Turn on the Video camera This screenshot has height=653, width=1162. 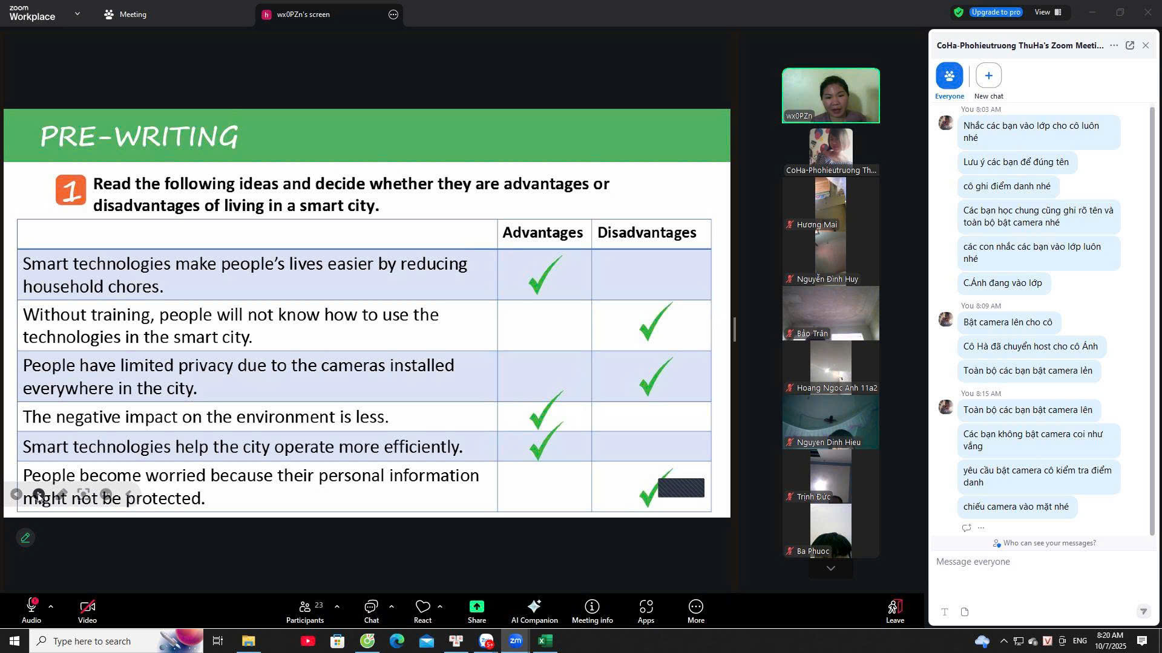point(87,606)
